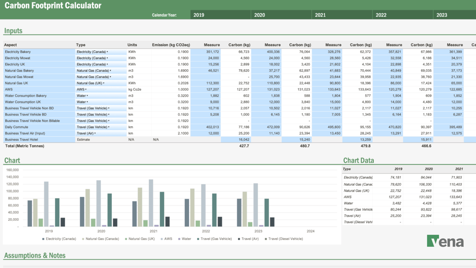The width and height of the screenshot is (476, 268).
Task: Click the 2019 Total metric tonnes value 427.7
Action: click(244, 146)
